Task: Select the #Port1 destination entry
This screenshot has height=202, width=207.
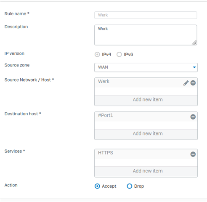Action: (142, 117)
